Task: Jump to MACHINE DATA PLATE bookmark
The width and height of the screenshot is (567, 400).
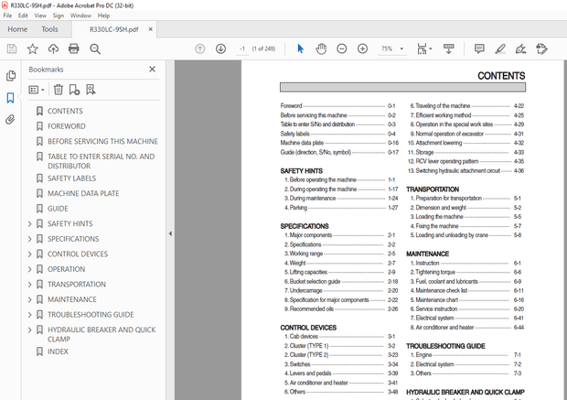Action: pos(83,194)
